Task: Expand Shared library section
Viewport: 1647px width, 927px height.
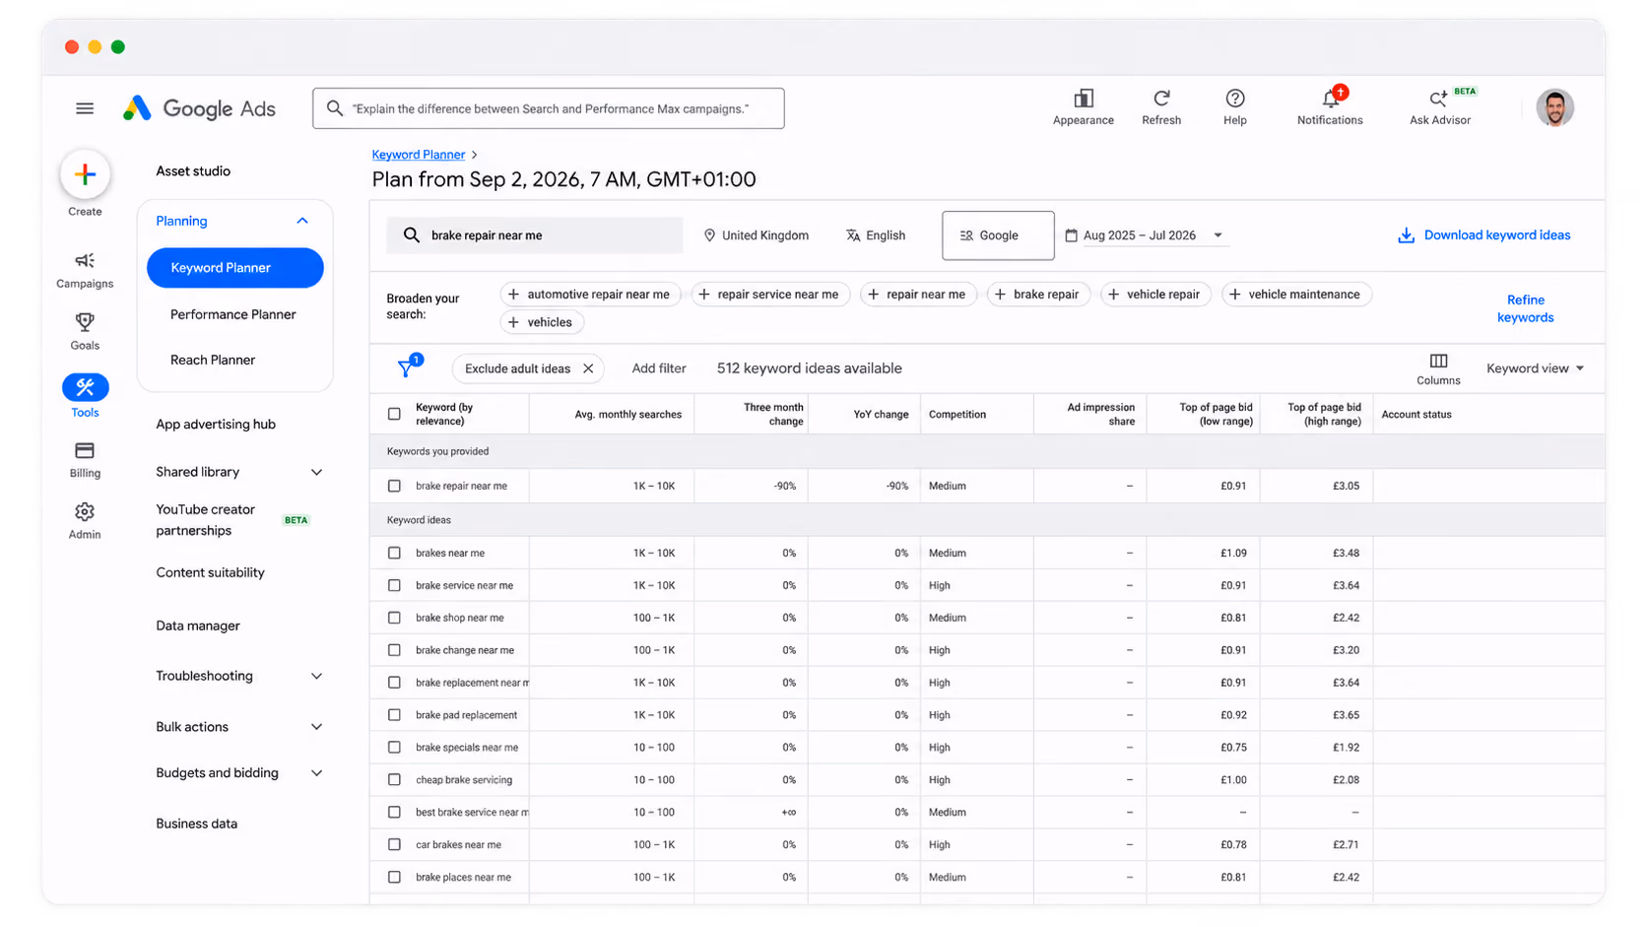Action: (x=316, y=472)
